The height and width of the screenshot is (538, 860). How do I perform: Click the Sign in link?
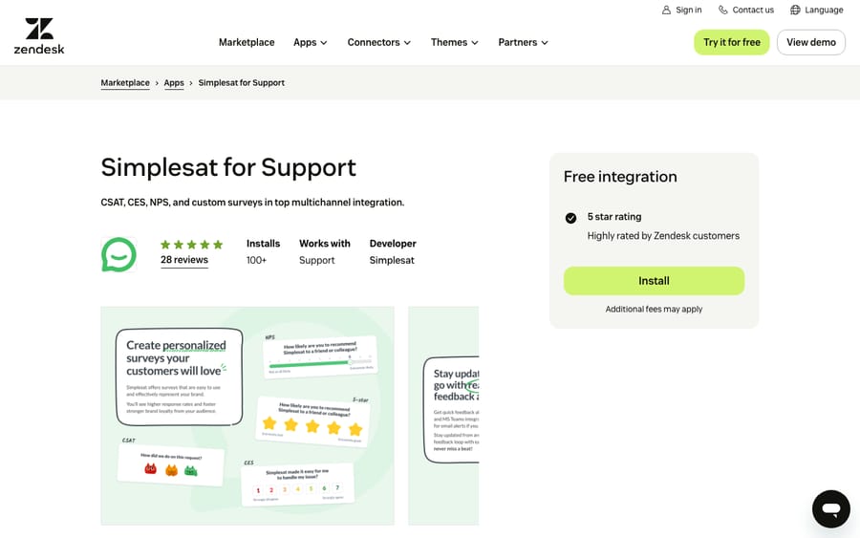(x=681, y=10)
